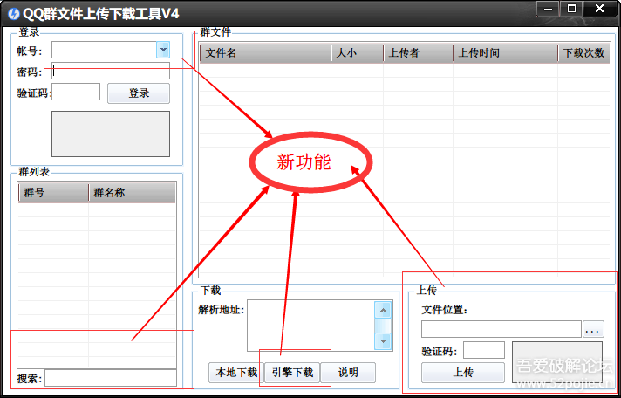Sort group list by 群号 column
Image resolution: width=621 pixels, height=398 pixels.
tap(53, 193)
